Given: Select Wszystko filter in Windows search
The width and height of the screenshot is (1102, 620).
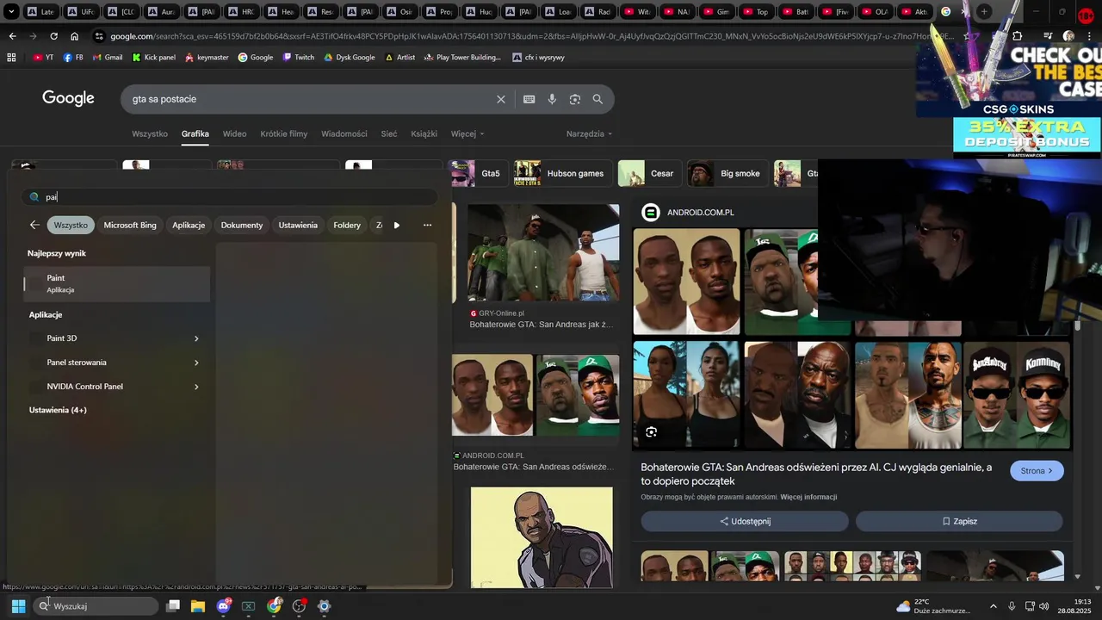Looking at the screenshot, I should coord(71,225).
